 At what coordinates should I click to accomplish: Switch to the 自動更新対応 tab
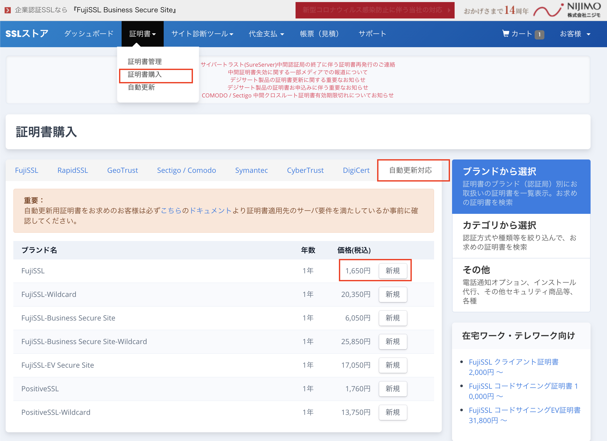coord(410,170)
